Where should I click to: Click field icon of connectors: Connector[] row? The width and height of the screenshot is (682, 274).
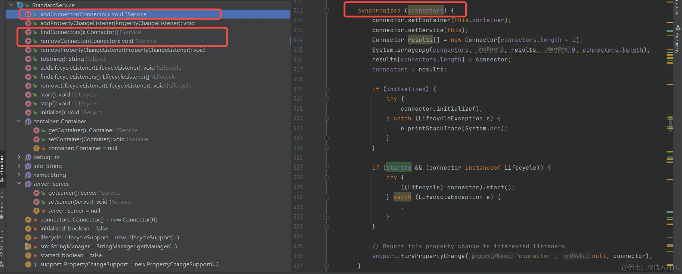(x=28, y=220)
